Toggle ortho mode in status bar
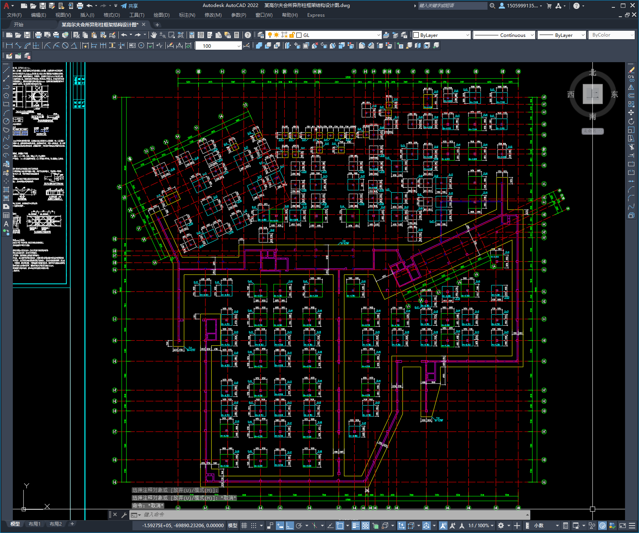The height and width of the screenshot is (533, 639). [x=290, y=525]
